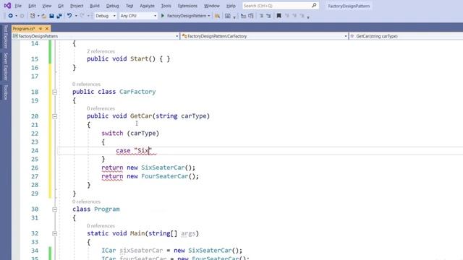Open the Test menu
This screenshot has height=260, width=463.
tap(129, 6)
